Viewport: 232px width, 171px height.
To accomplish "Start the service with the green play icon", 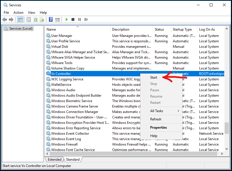I will tap(66, 19).
